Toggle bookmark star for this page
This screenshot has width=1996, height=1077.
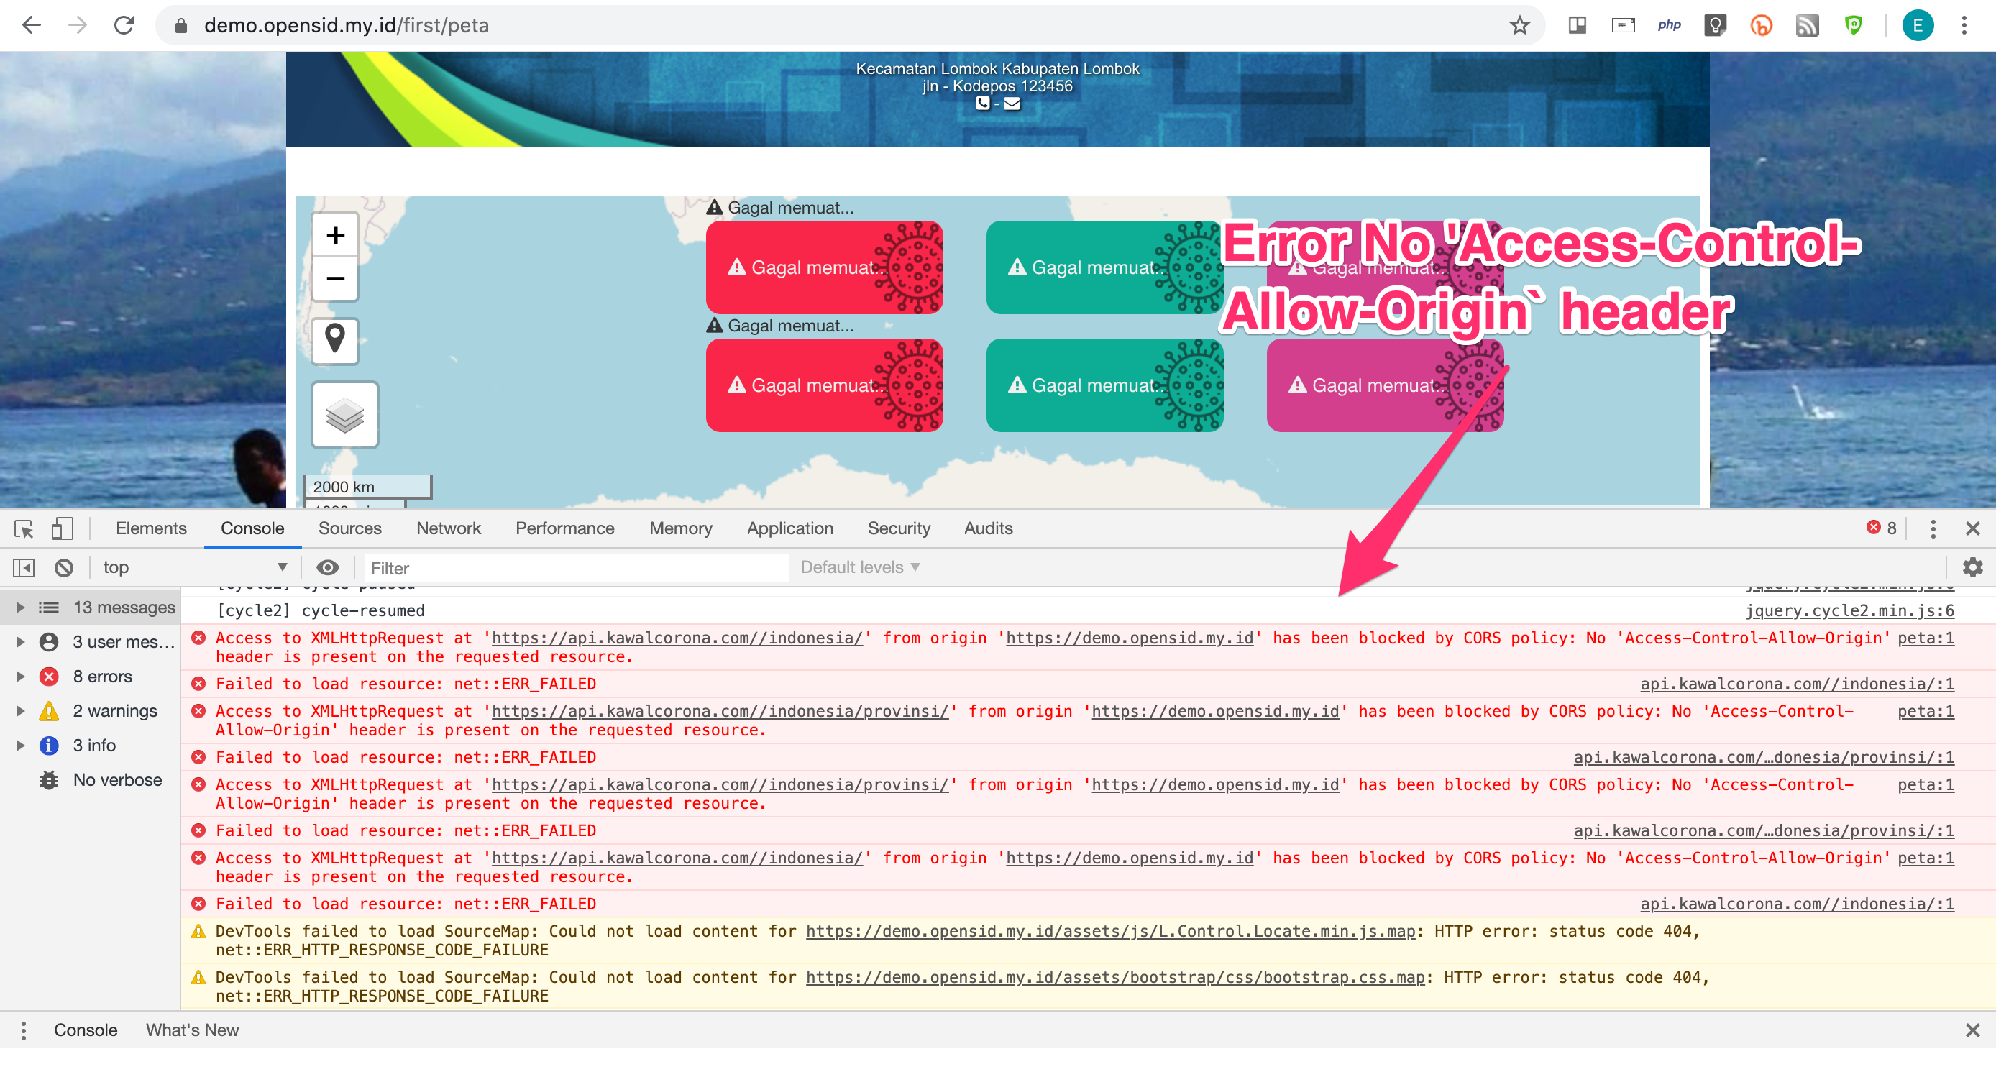click(1520, 24)
